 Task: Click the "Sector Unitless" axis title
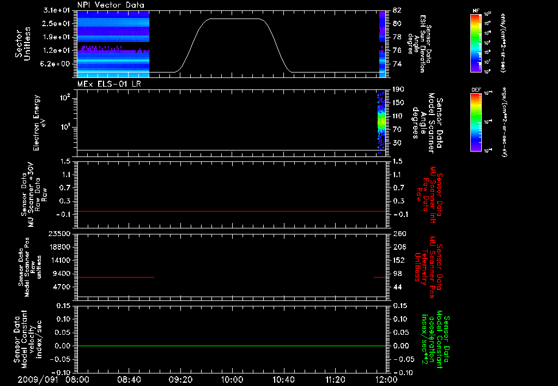[x=23, y=44]
